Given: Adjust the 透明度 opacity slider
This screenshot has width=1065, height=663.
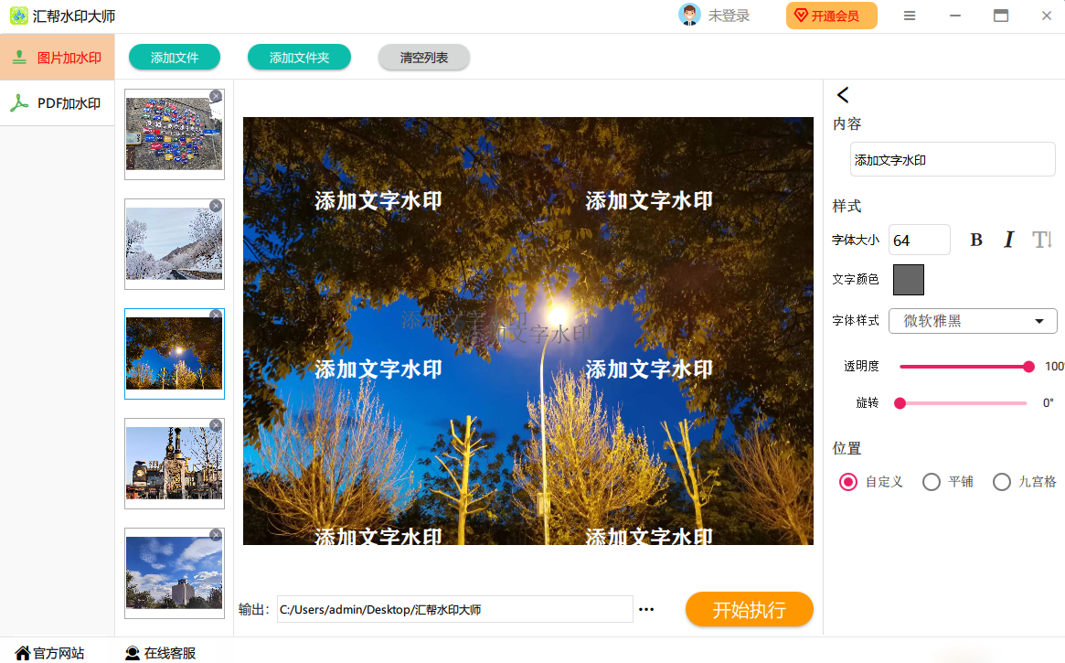Looking at the screenshot, I should 964,367.
